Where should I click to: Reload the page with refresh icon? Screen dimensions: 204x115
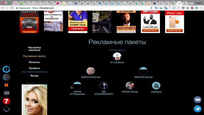[12, 8]
